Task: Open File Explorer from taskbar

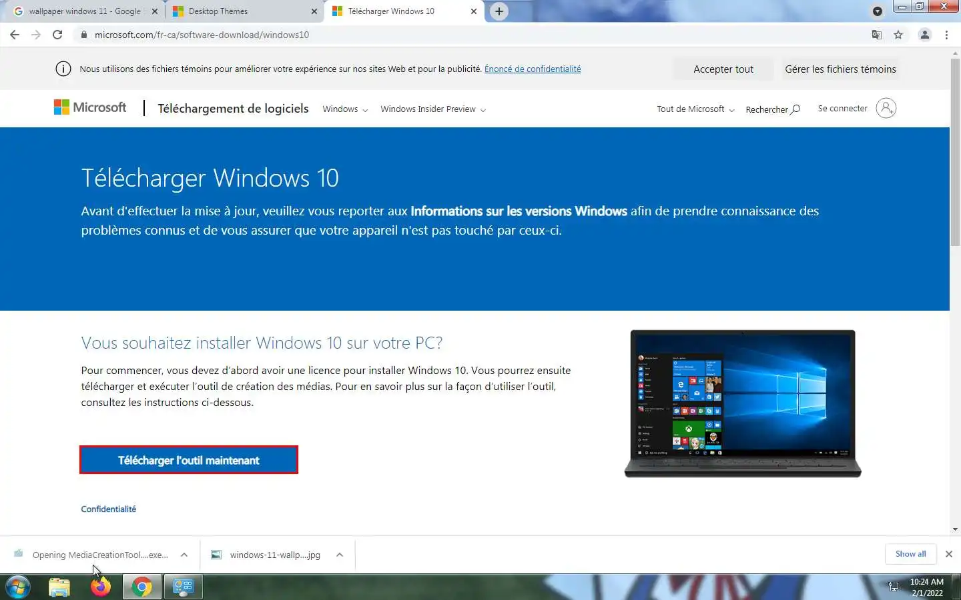Action: point(59,587)
